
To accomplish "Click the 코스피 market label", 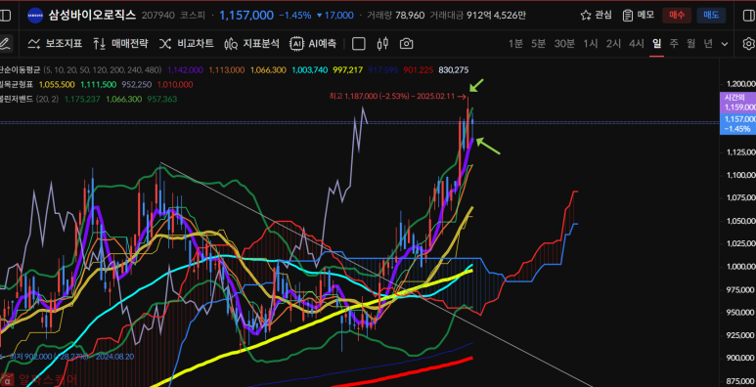I will 192,16.
